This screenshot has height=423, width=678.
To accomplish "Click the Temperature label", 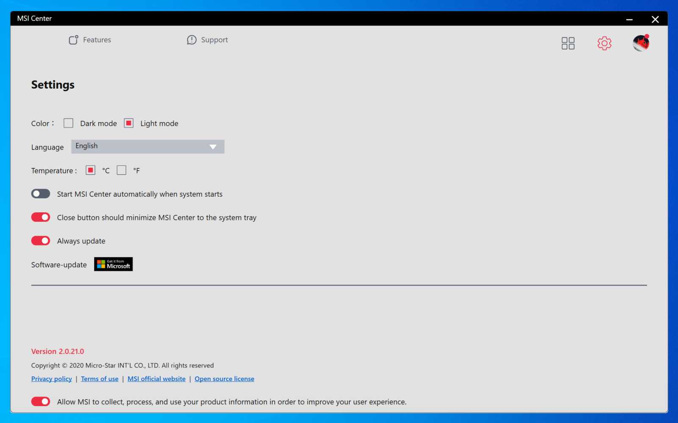I will [54, 171].
